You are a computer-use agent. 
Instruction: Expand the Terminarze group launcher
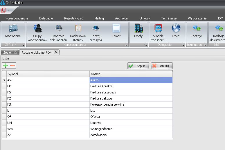point(205,45)
